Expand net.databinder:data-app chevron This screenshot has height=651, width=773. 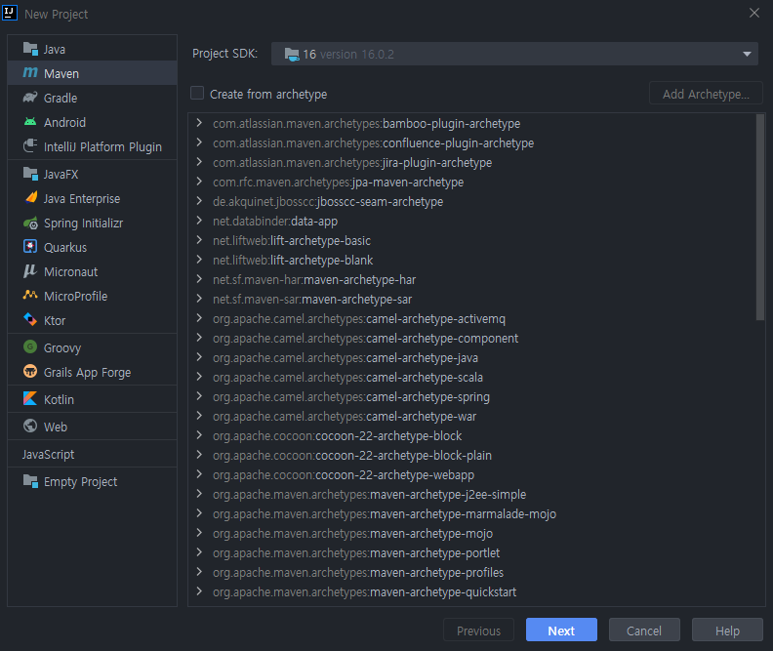click(199, 221)
